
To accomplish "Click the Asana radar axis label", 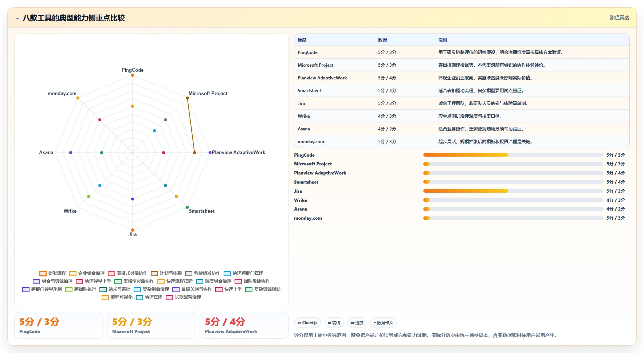I will click(x=46, y=152).
